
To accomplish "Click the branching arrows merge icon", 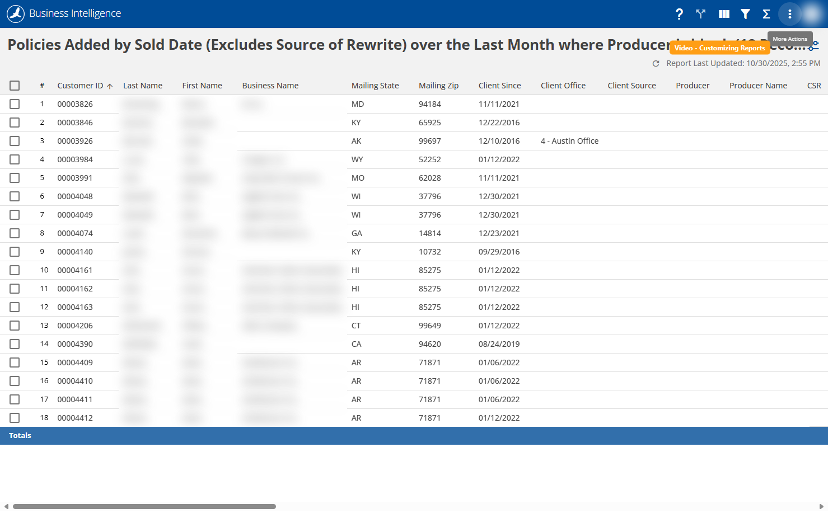I will click(x=700, y=14).
